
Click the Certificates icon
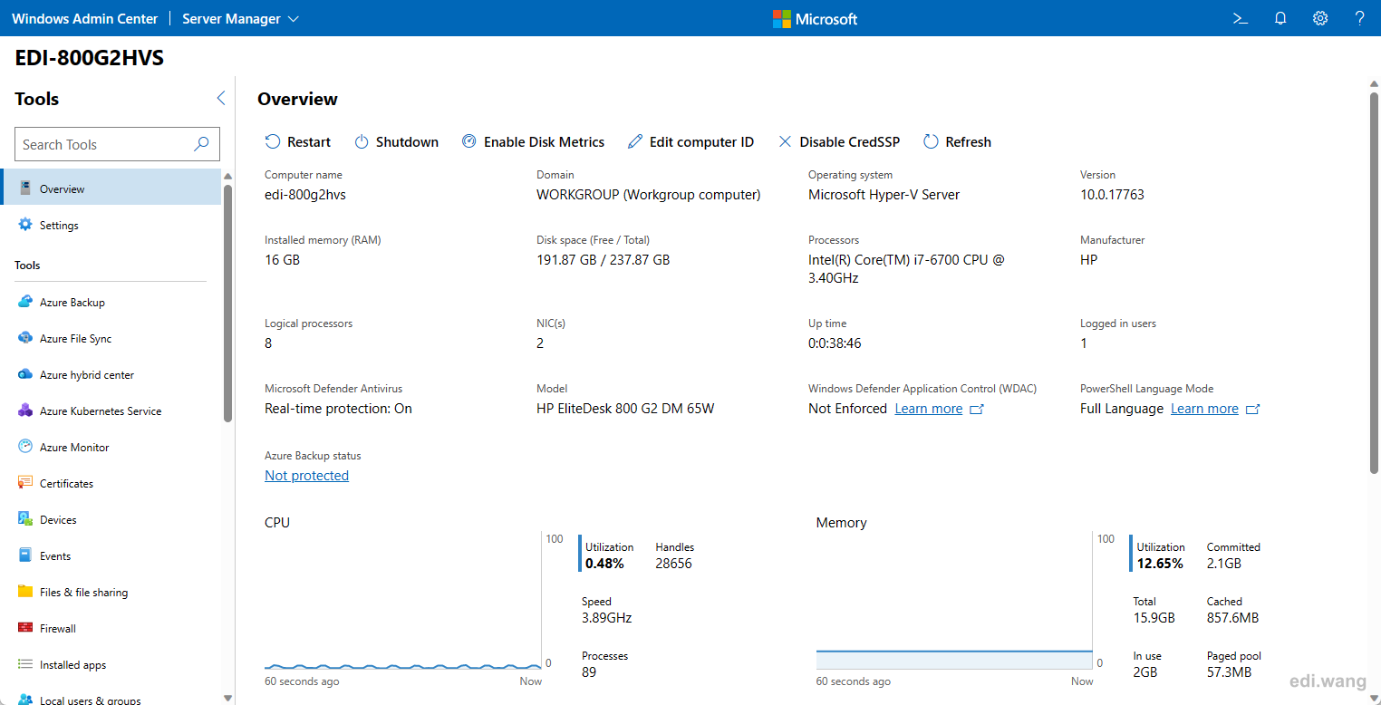coord(25,483)
